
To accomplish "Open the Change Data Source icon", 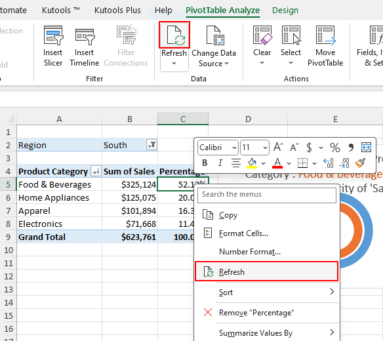I will pos(215,35).
